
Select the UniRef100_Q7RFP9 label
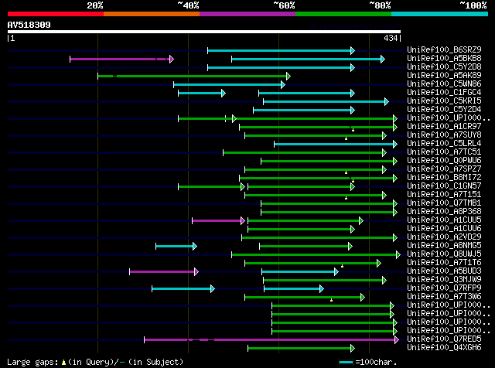444,288
